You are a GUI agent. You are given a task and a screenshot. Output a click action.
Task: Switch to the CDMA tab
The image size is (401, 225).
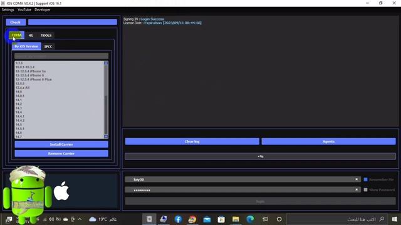tap(17, 35)
